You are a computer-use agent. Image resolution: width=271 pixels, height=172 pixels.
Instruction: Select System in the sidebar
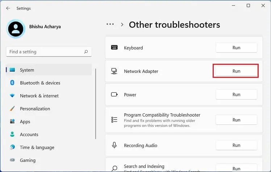tap(27, 70)
